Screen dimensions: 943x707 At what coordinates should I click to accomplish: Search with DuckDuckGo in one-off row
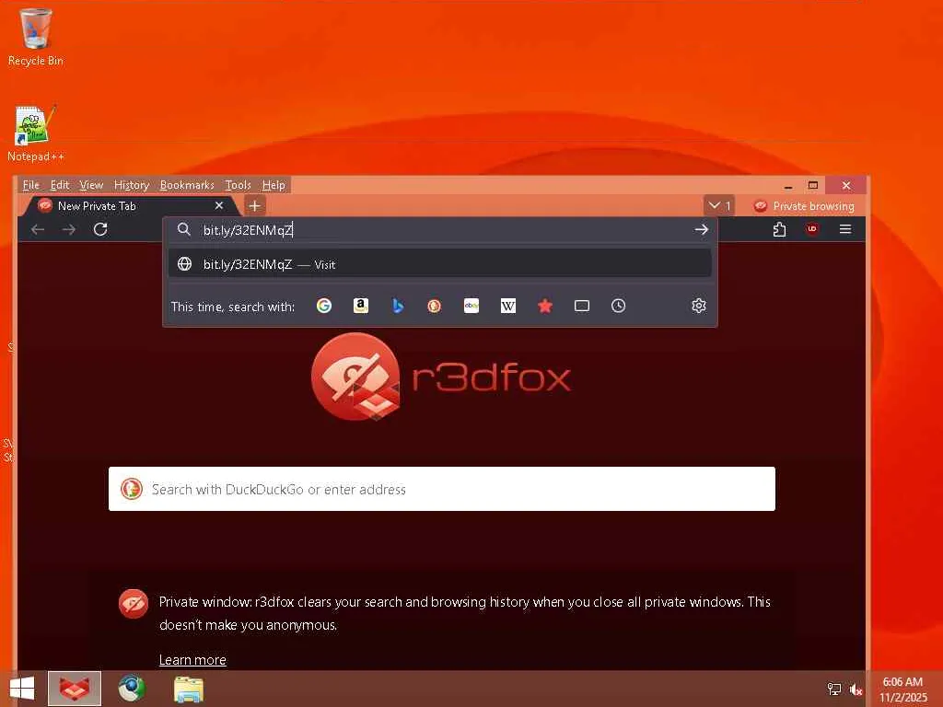tap(435, 306)
